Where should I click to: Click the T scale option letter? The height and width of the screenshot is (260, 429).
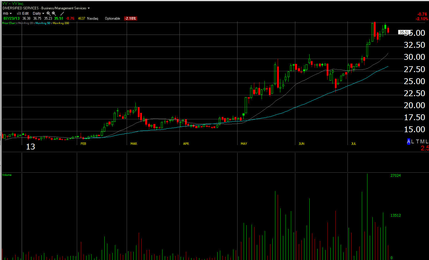418,142
